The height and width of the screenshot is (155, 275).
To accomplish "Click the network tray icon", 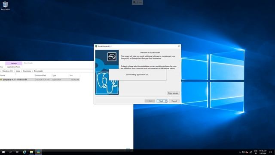I will (243, 152).
